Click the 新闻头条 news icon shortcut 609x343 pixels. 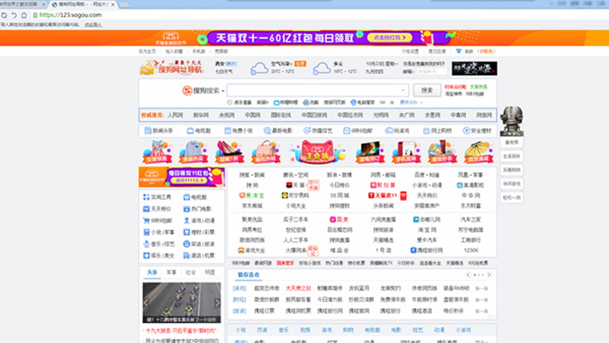[x=148, y=131]
